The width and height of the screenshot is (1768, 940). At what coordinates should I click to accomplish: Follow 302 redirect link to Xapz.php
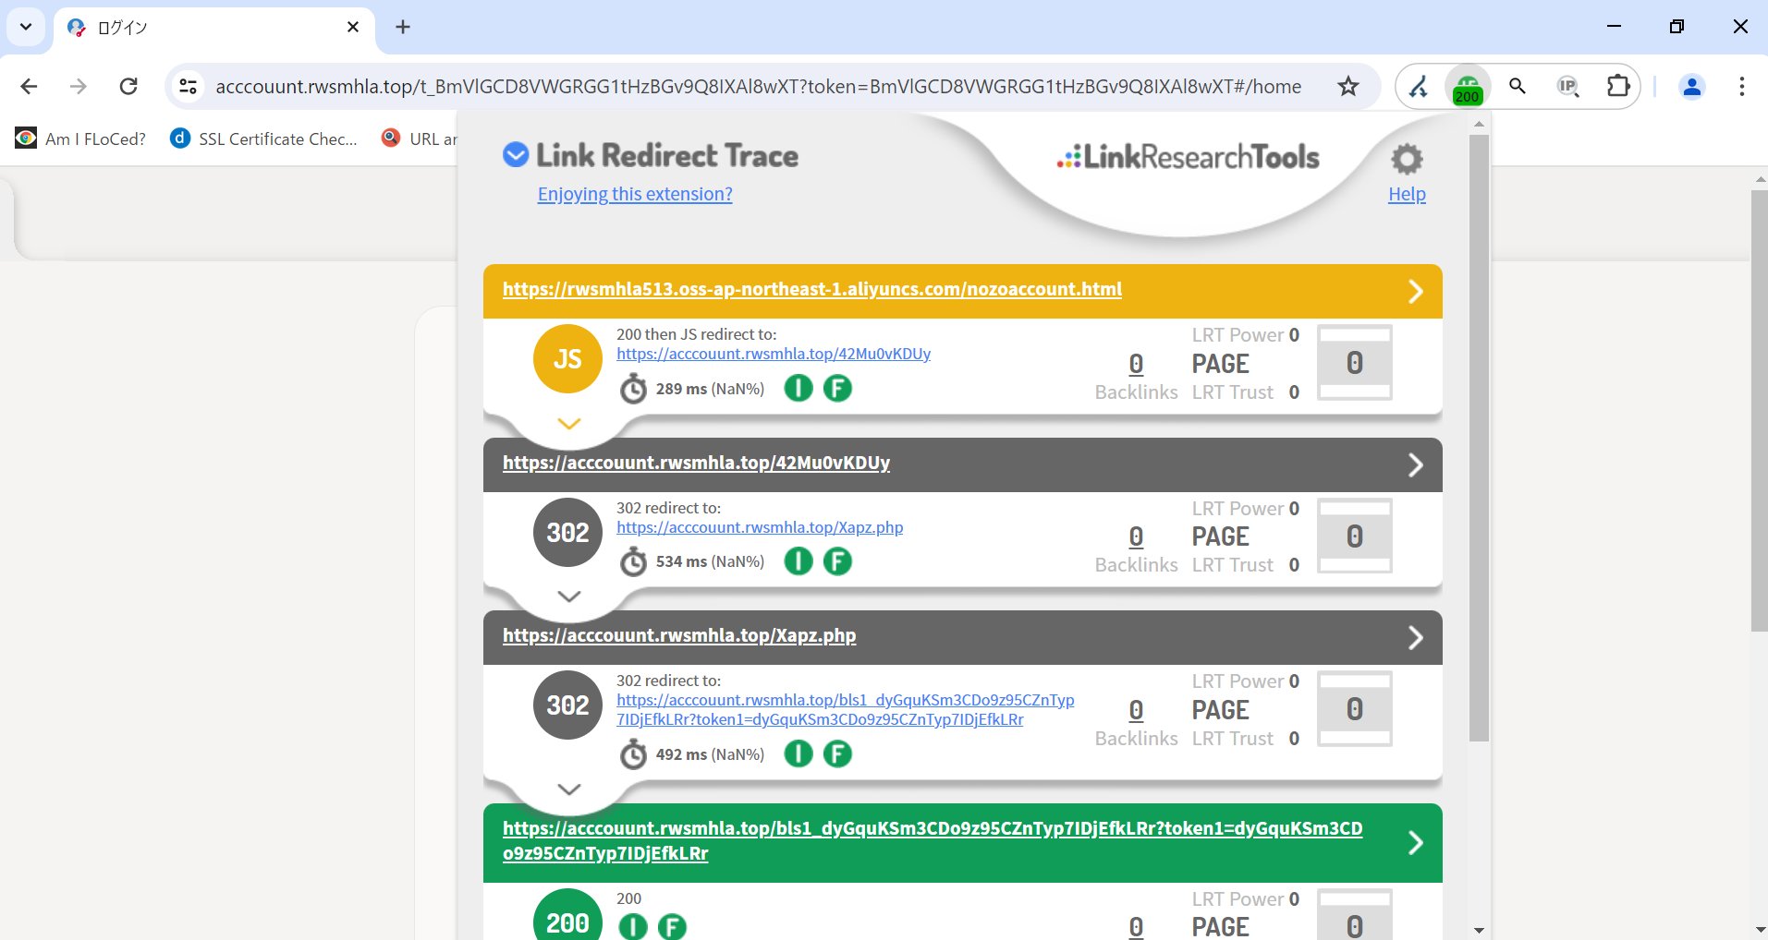[760, 527]
